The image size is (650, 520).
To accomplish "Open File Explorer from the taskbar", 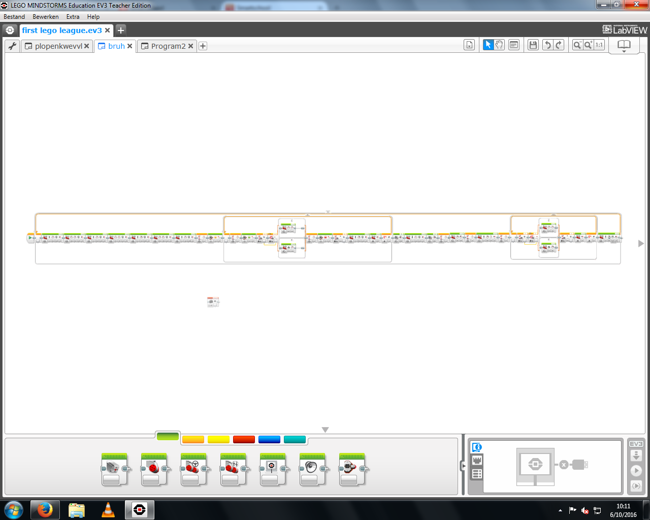I will 77,510.
